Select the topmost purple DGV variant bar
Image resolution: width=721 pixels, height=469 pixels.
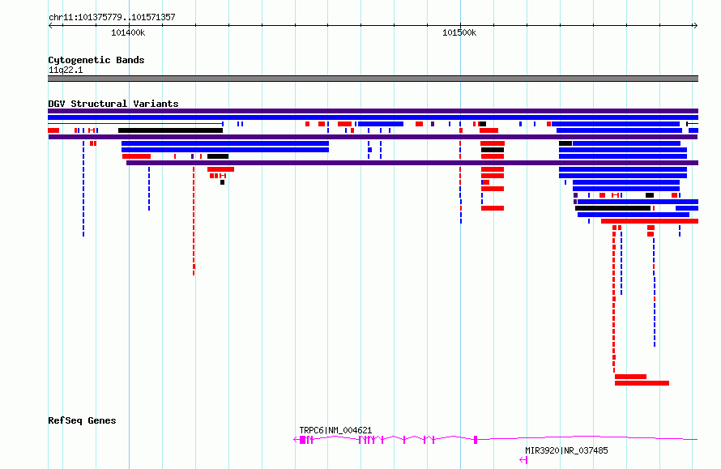[x=373, y=111]
